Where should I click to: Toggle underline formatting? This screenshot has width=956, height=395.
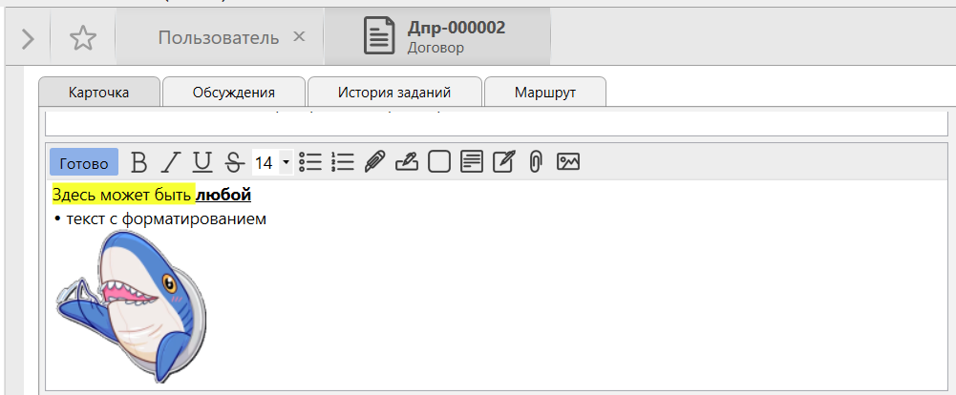tap(202, 162)
